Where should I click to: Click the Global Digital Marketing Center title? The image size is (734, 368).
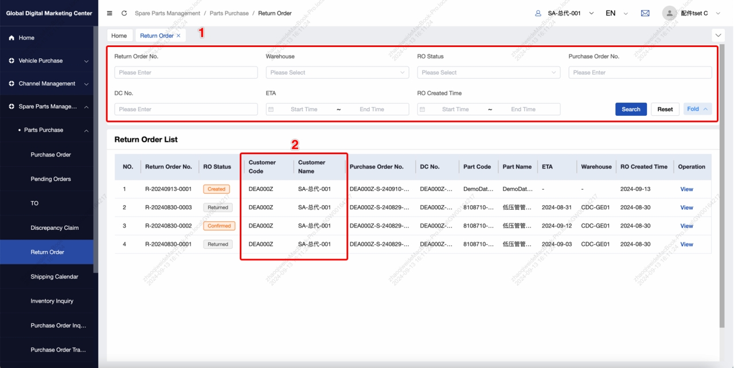point(49,13)
